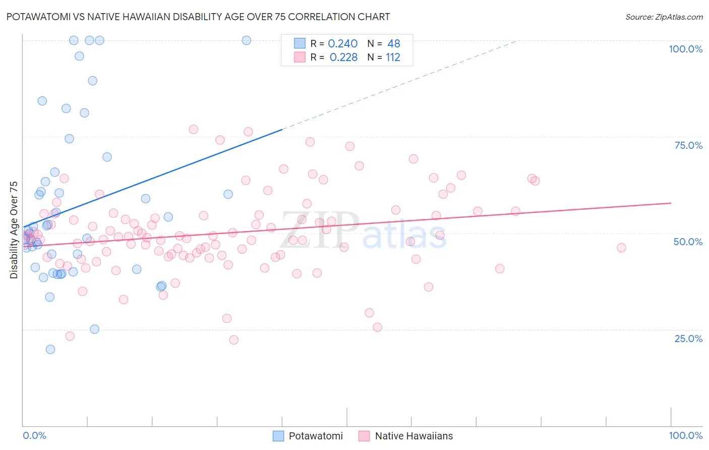Image resolution: width=709 pixels, height=450 pixels.
Task: Click the 100.0% x-axis label
Action: coord(685,435)
